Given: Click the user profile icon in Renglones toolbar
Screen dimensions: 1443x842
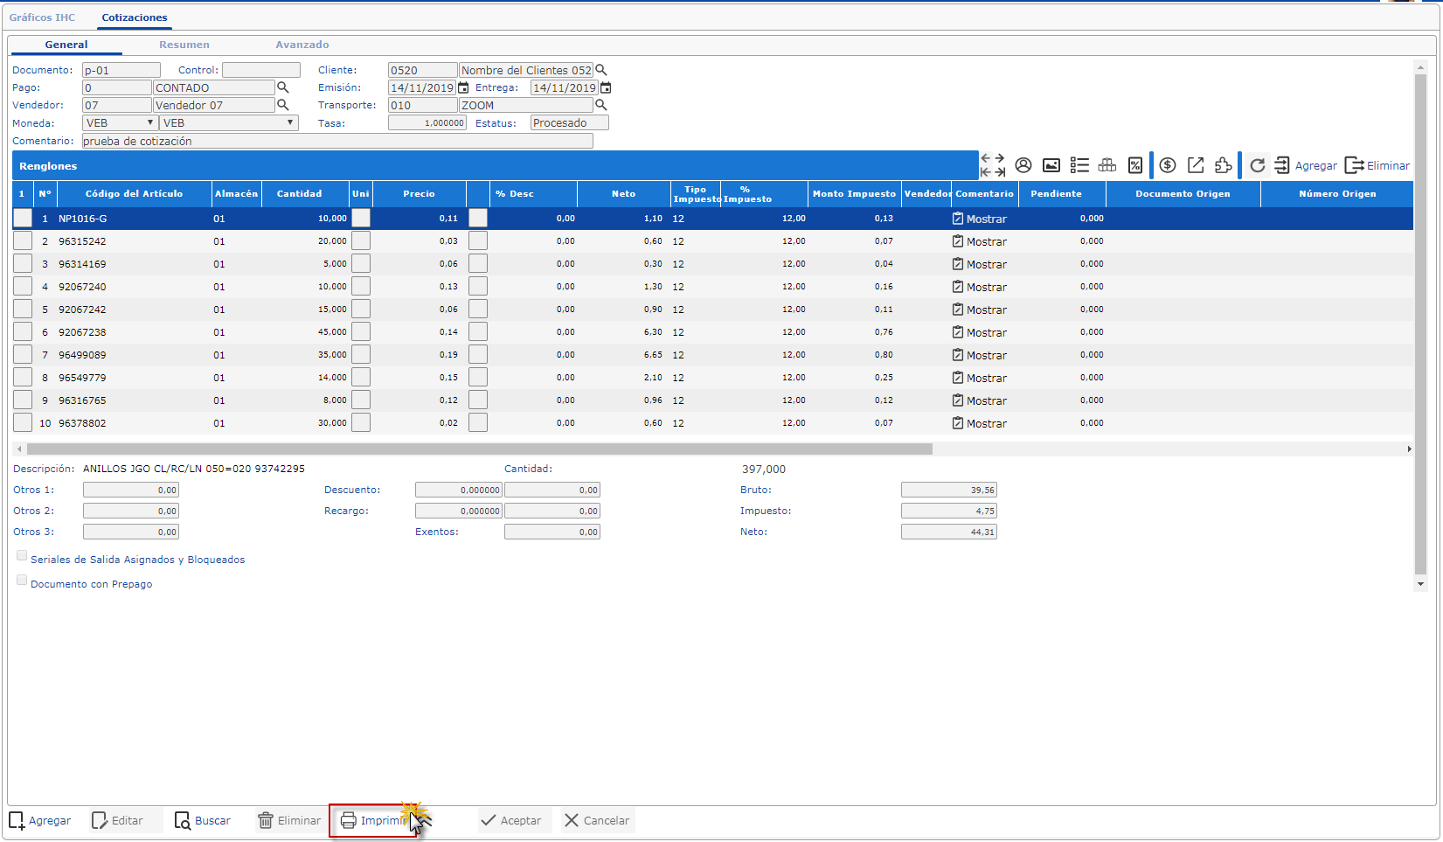Looking at the screenshot, I should [x=1023, y=165].
